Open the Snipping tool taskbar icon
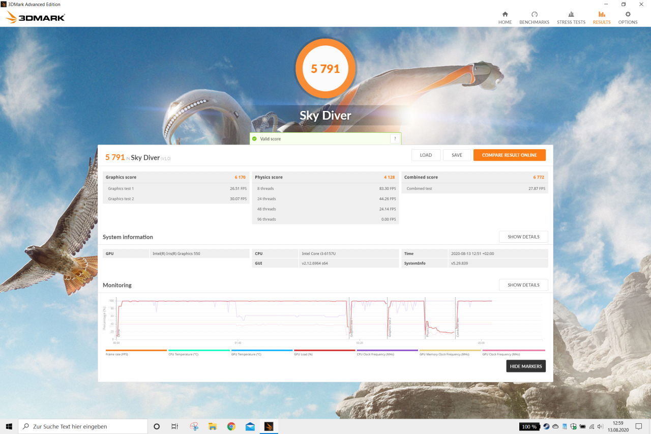The height and width of the screenshot is (434, 651). tap(194, 426)
